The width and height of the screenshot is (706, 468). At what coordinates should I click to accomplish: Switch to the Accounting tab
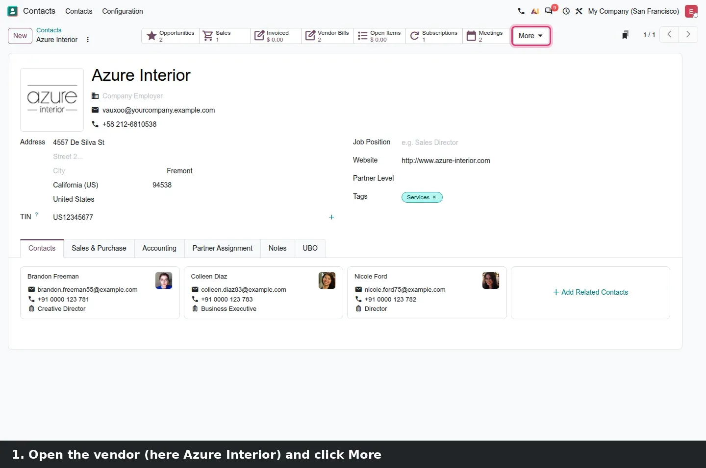pos(159,248)
